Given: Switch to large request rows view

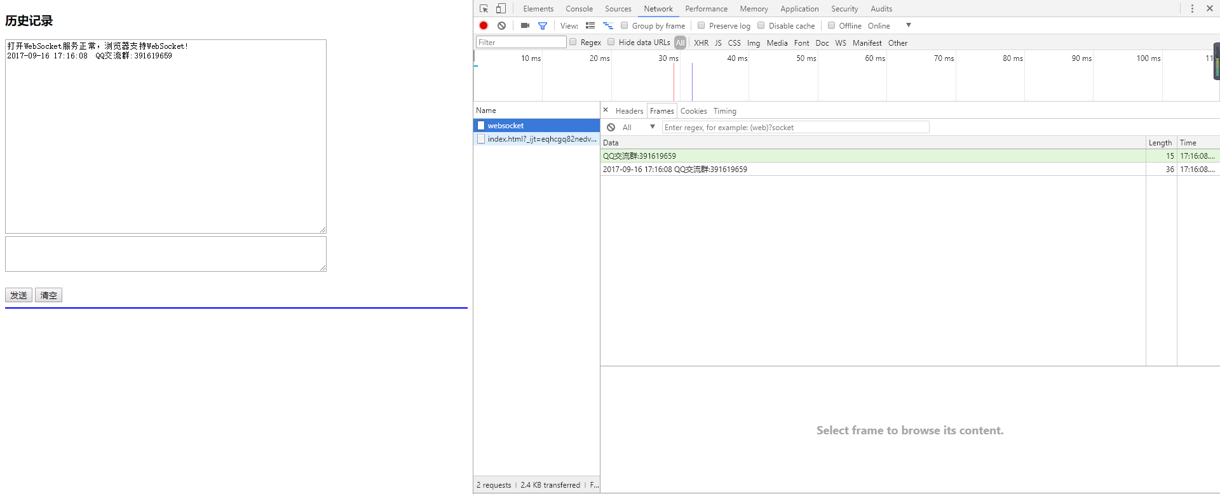Looking at the screenshot, I should coord(590,25).
